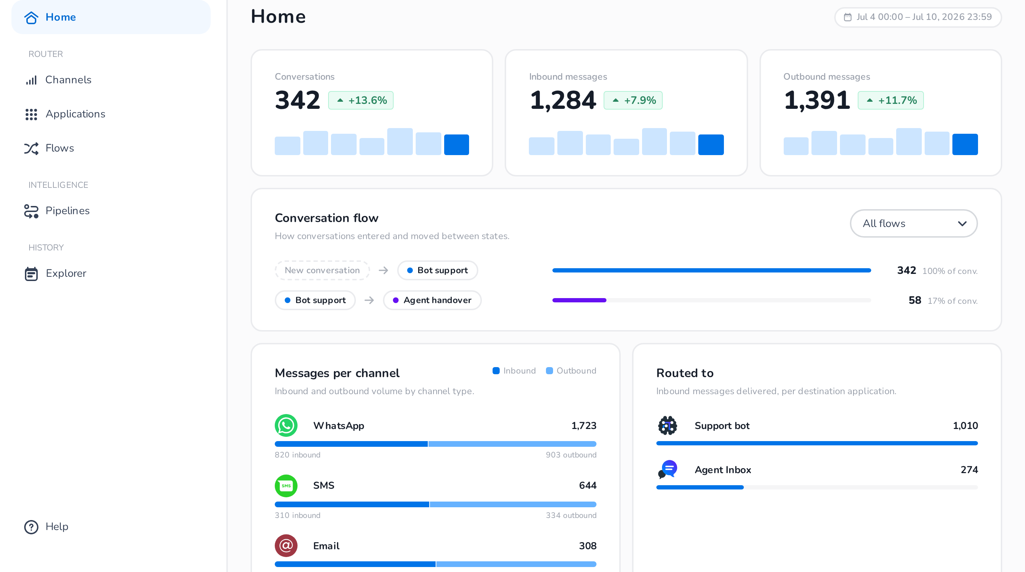Image resolution: width=1025 pixels, height=572 pixels.
Task: Click the Applications grid icon
Action: 31,114
